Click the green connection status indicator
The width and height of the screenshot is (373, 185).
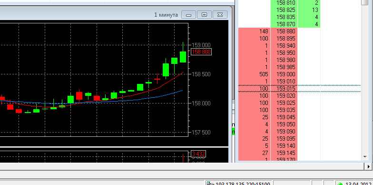(340, 184)
